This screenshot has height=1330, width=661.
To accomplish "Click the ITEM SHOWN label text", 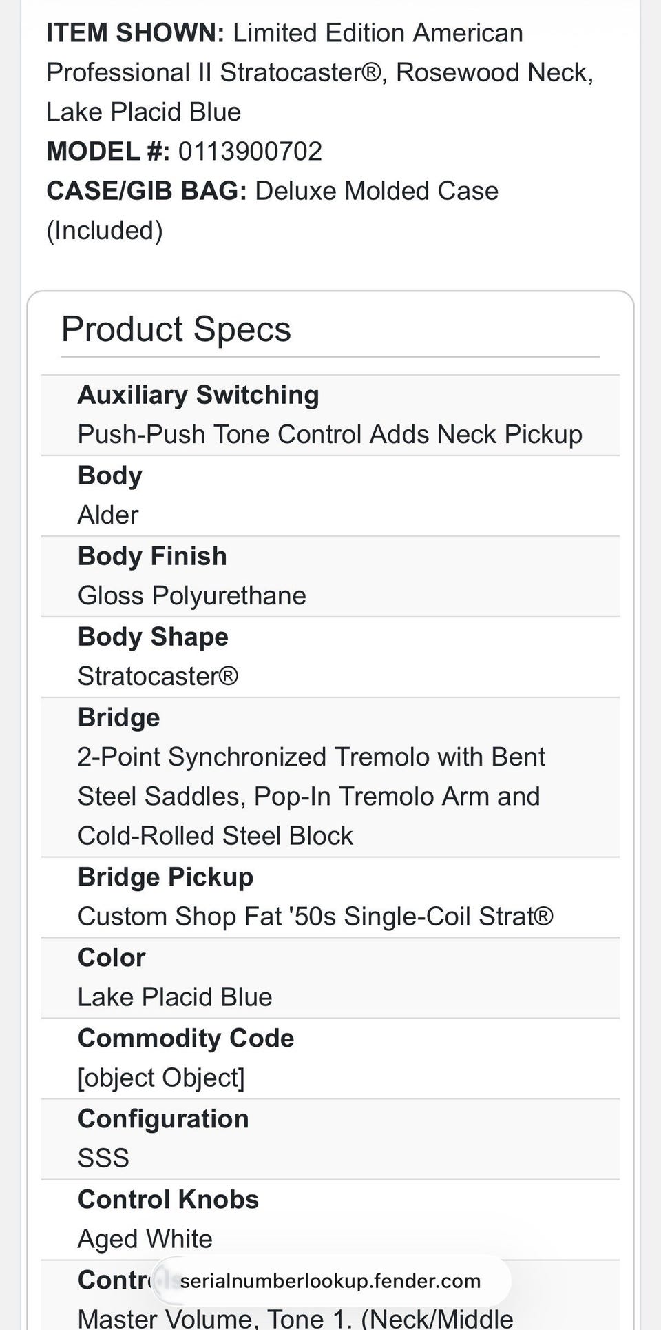I will click(x=135, y=33).
